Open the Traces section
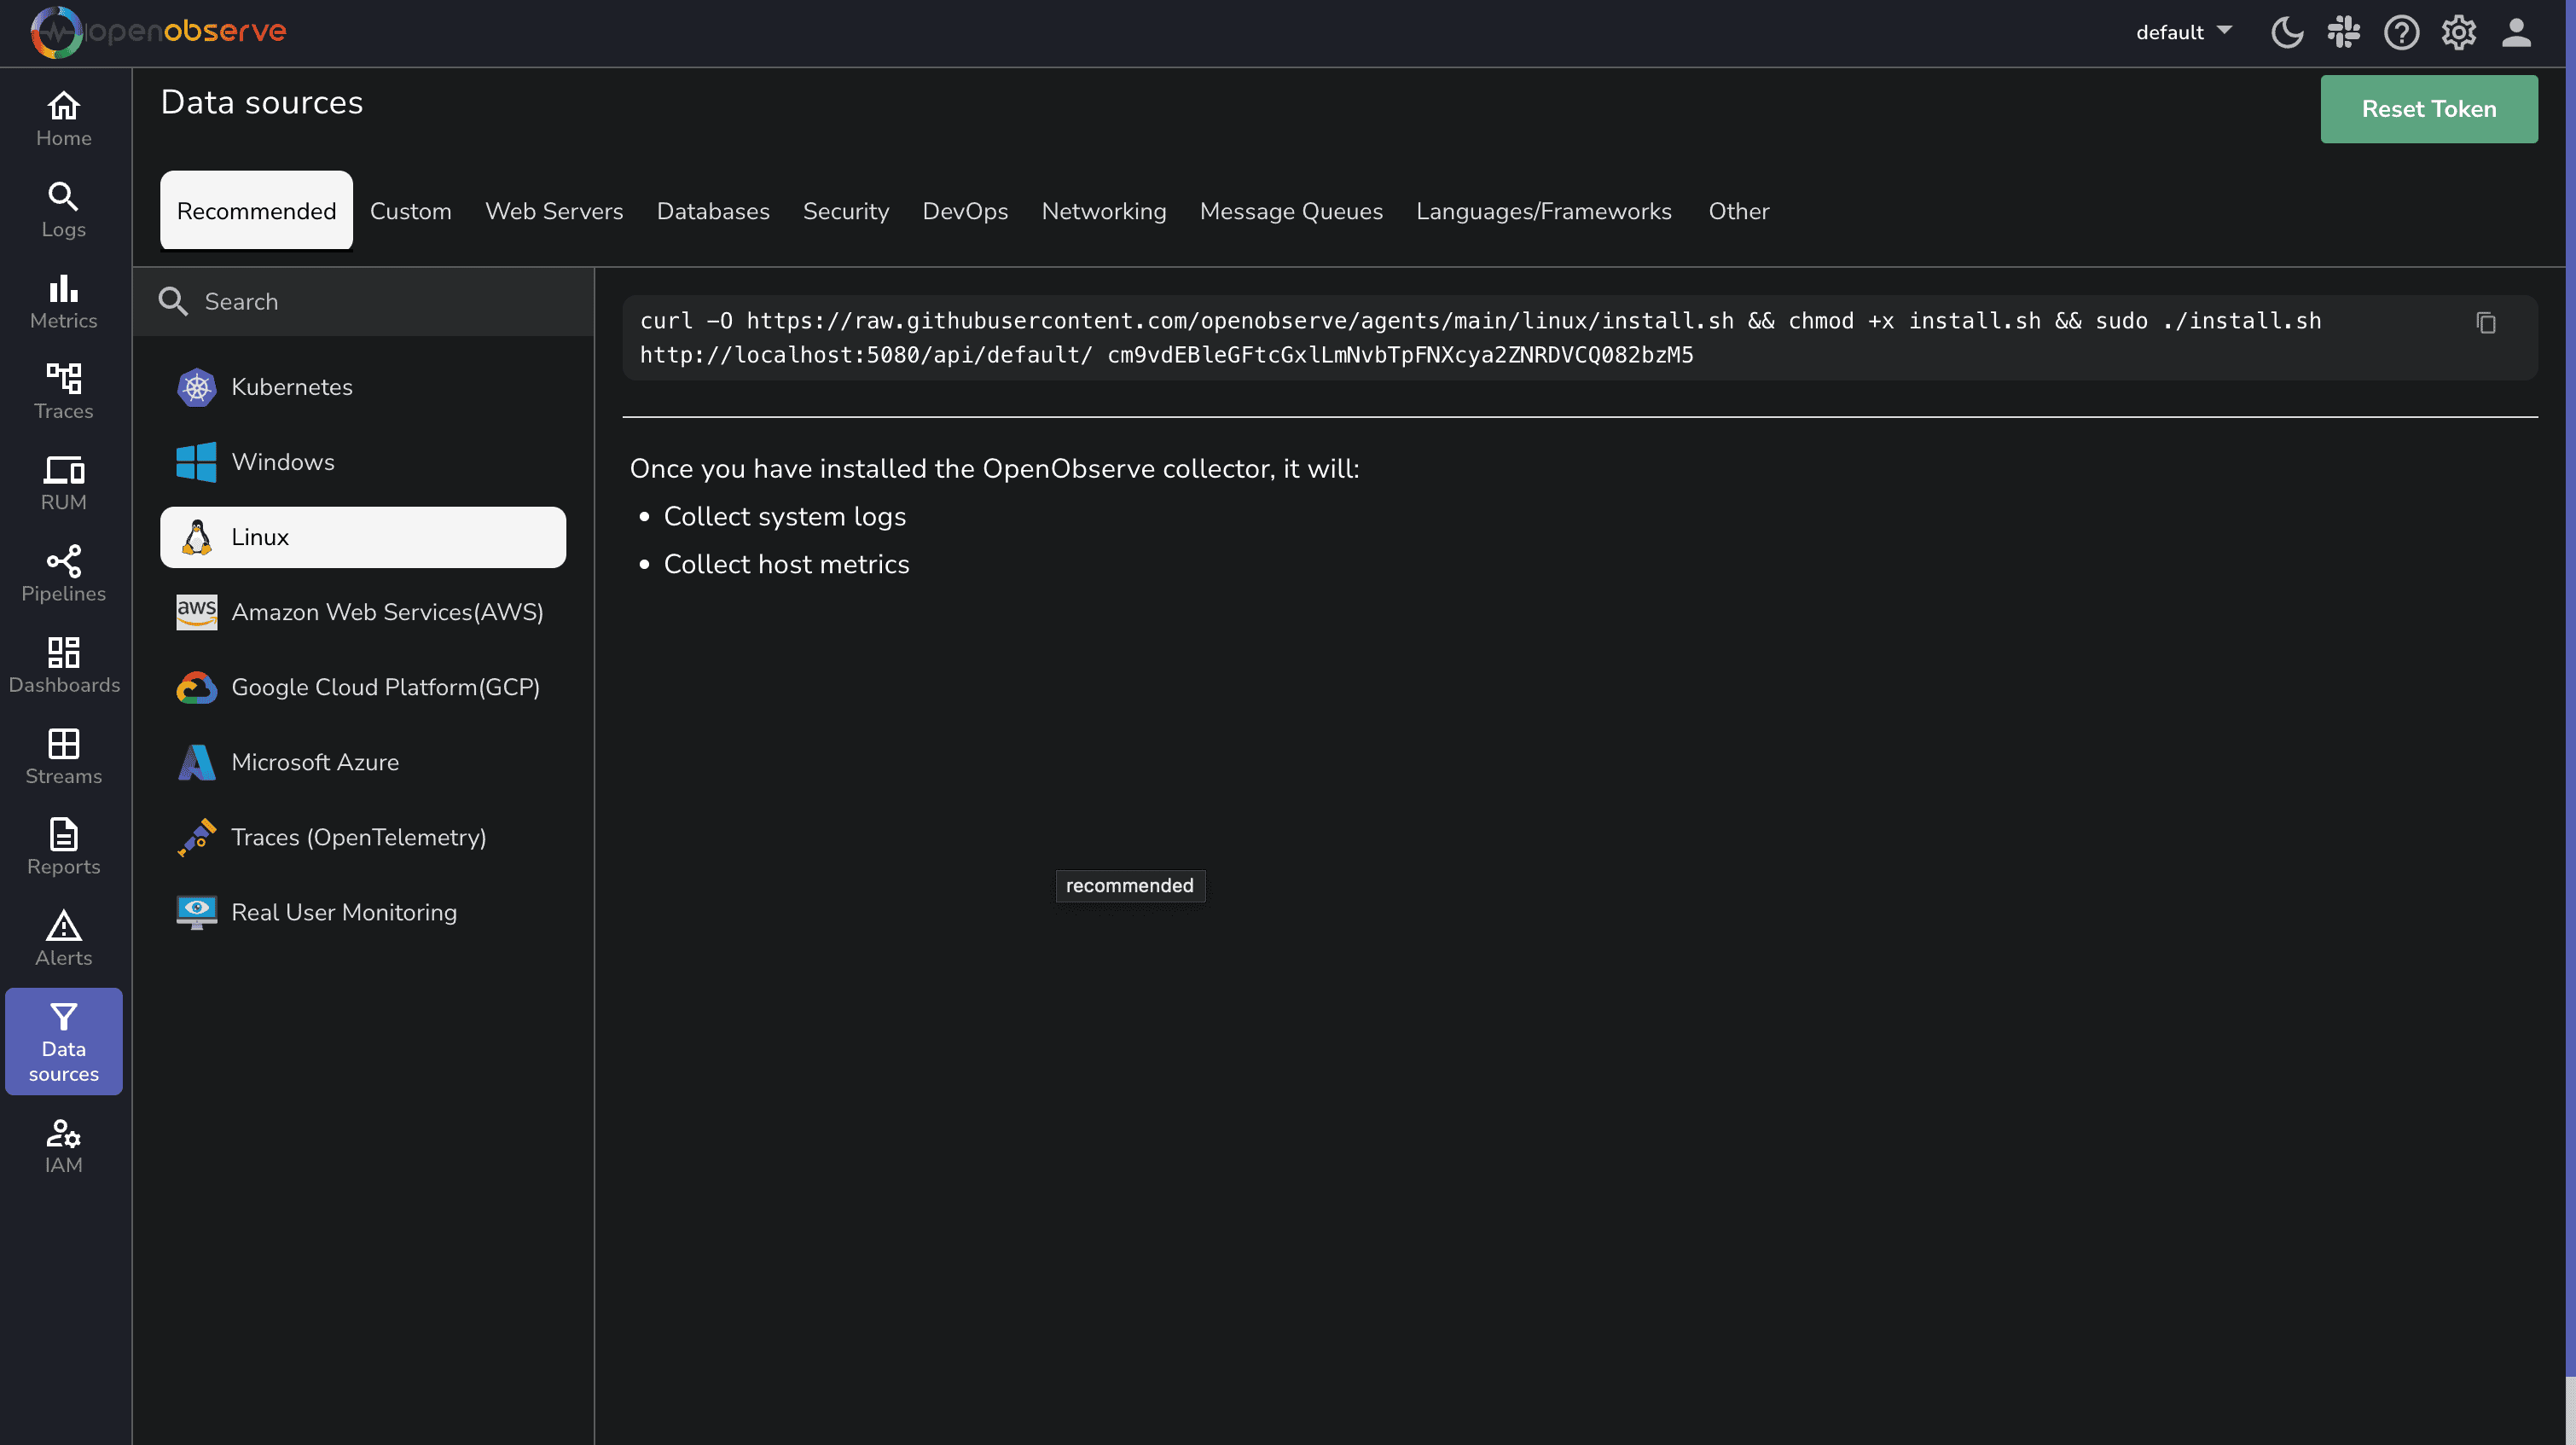The image size is (2576, 1445). [63, 390]
